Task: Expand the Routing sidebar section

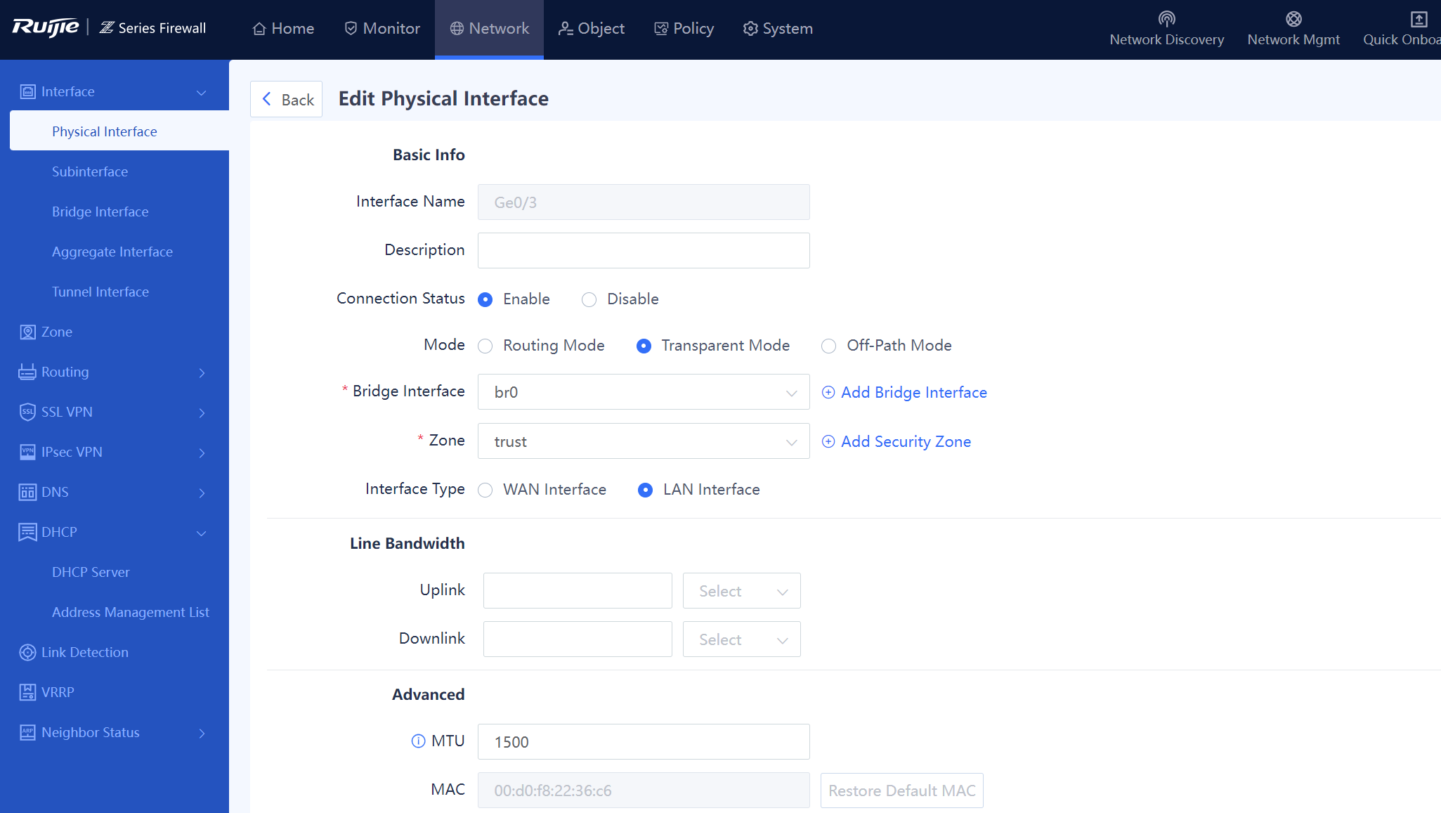Action: (x=202, y=372)
